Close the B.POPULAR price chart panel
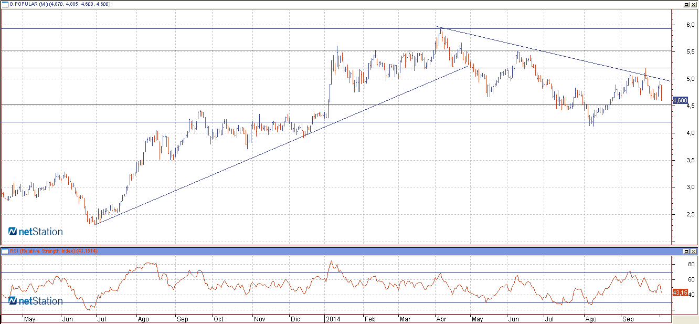 click(x=693, y=4)
